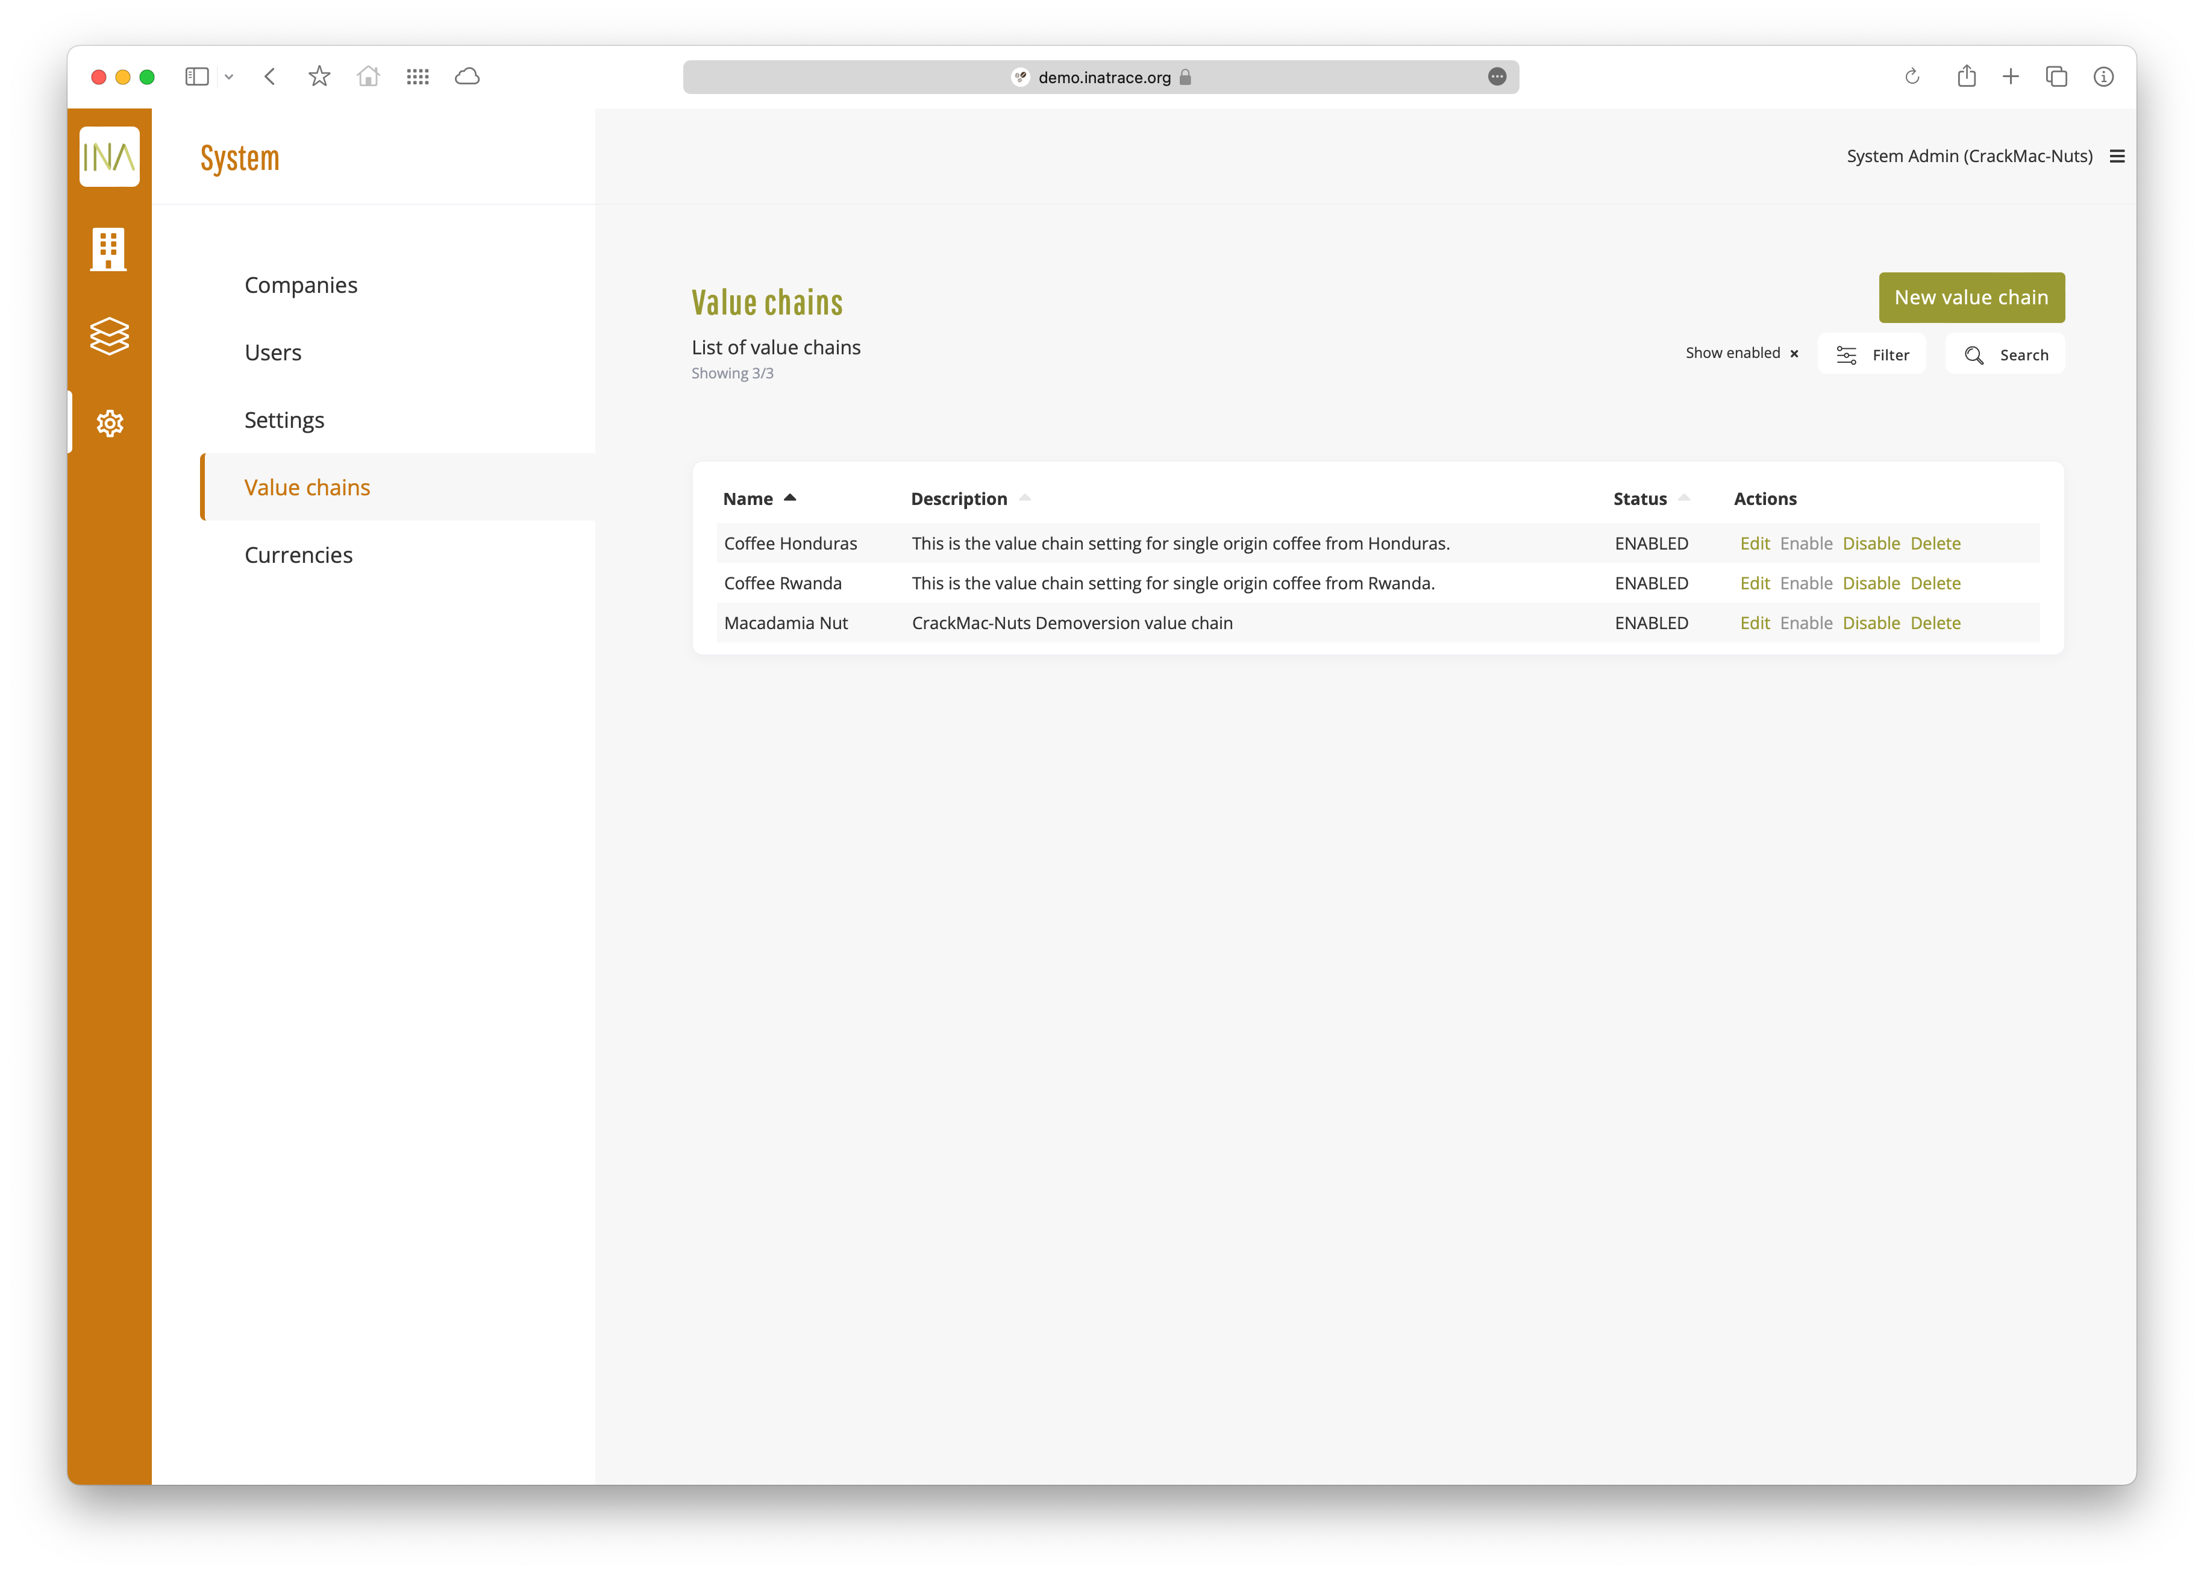Go to Companies in System menu
Screen dimensions: 2204x1574
[x=300, y=285]
